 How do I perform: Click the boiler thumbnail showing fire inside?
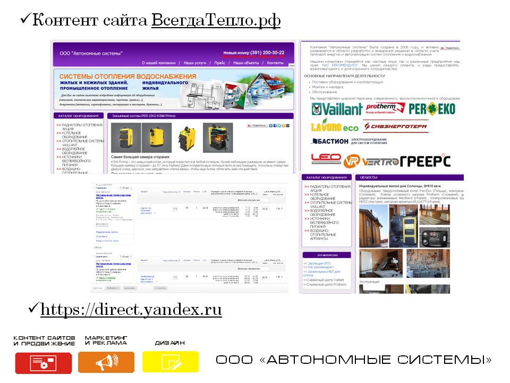[218, 138]
